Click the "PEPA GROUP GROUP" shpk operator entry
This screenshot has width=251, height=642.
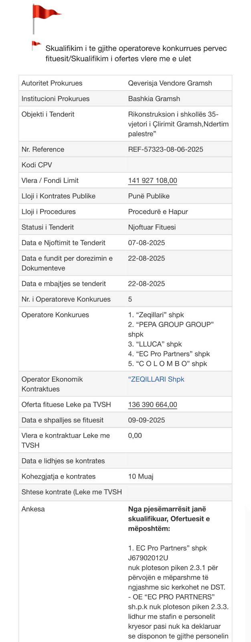click(x=171, y=329)
